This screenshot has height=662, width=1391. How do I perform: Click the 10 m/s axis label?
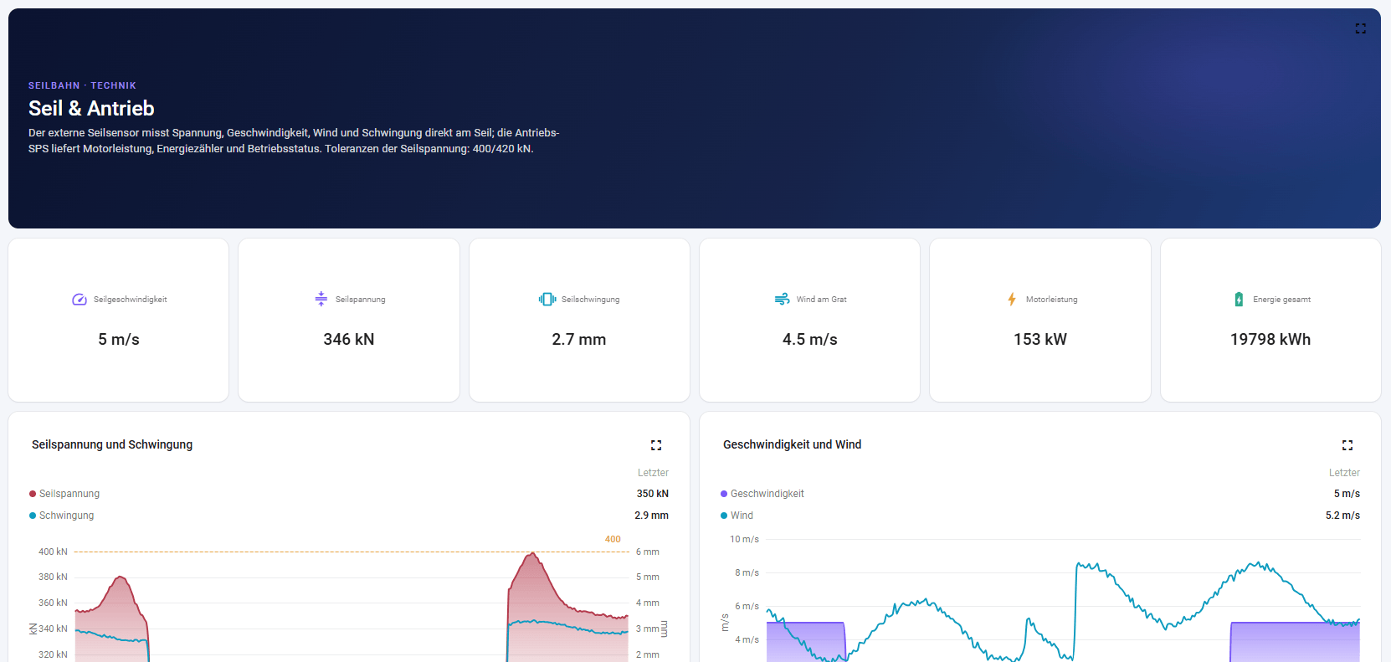[x=744, y=540]
